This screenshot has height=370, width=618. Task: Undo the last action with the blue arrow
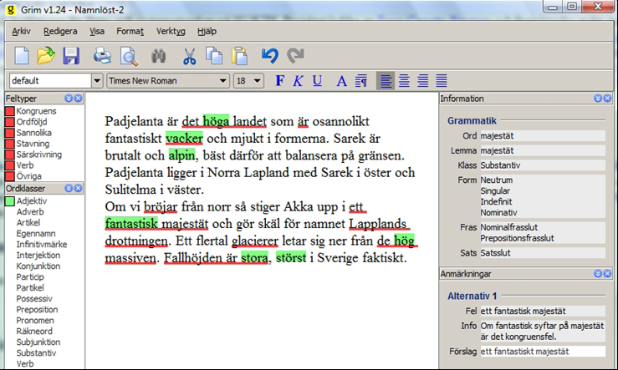pyautogui.click(x=270, y=55)
